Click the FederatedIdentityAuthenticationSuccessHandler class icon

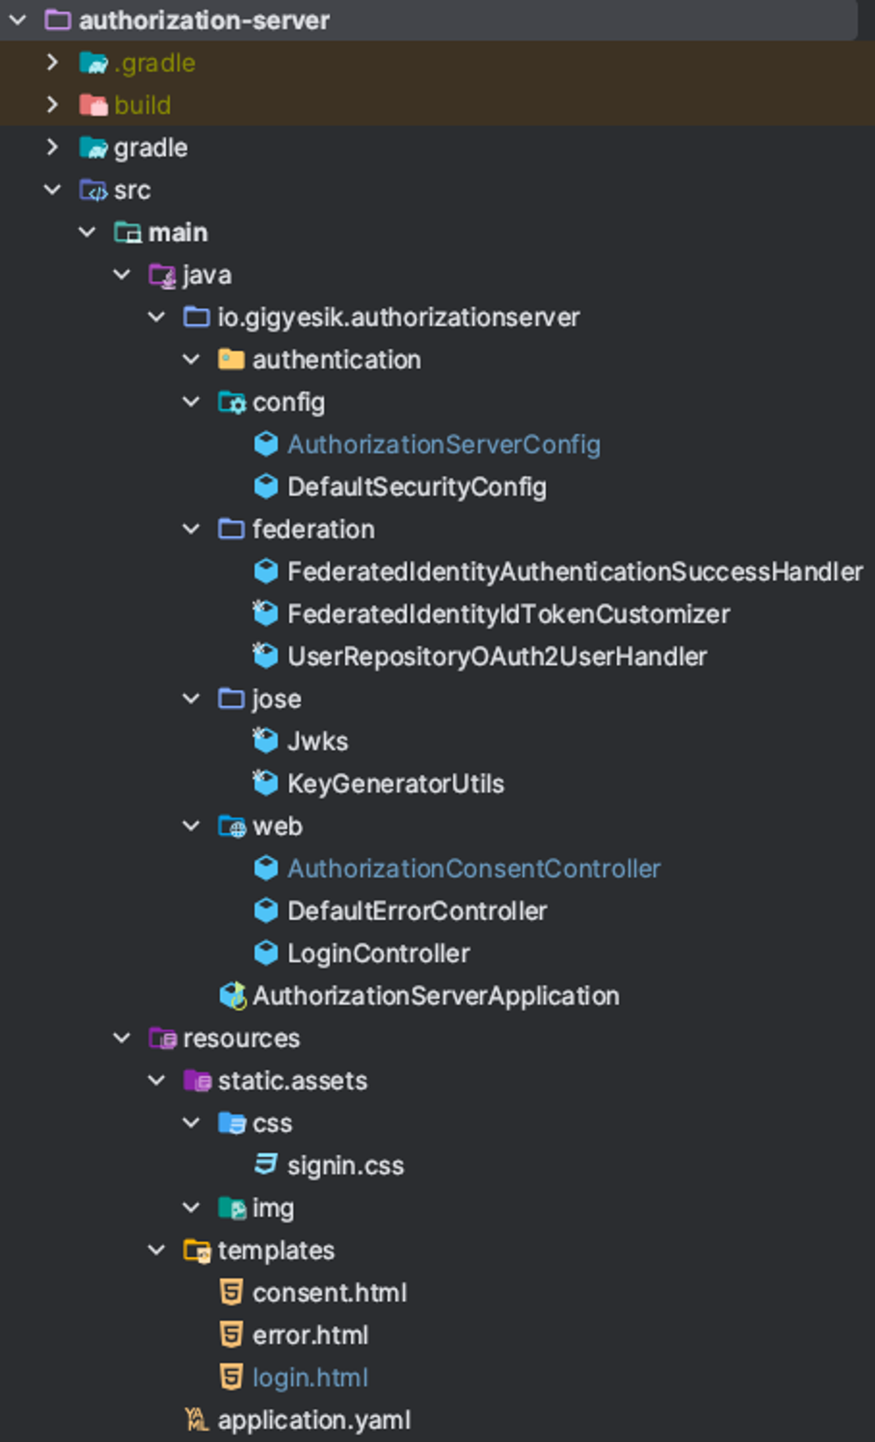point(266,572)
